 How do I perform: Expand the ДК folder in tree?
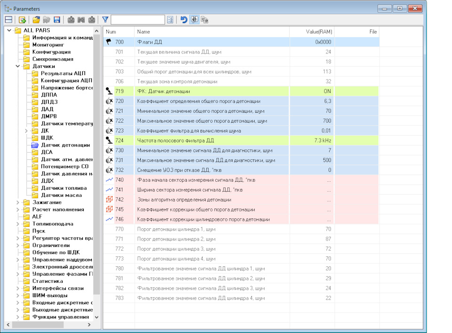26,131
